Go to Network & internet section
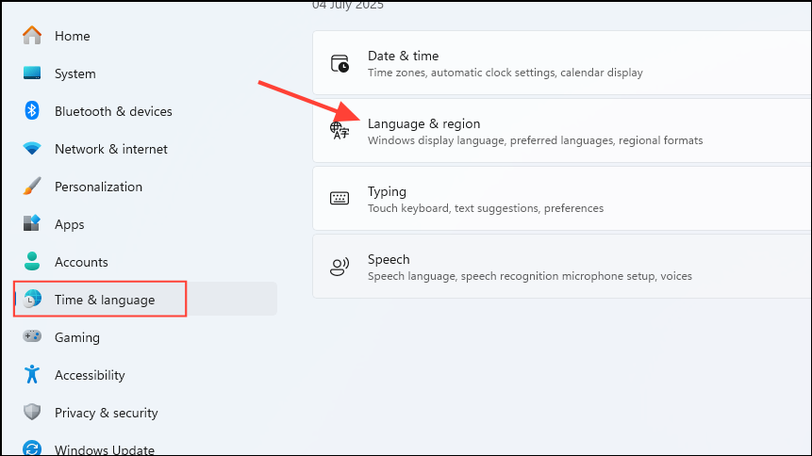Image resolution: width=812 pixels, height=456 pixels. [x=110, y=149]
